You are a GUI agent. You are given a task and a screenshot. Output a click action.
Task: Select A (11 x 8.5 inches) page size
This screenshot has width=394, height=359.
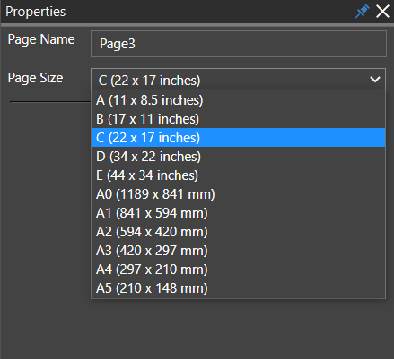coord(238,100)
